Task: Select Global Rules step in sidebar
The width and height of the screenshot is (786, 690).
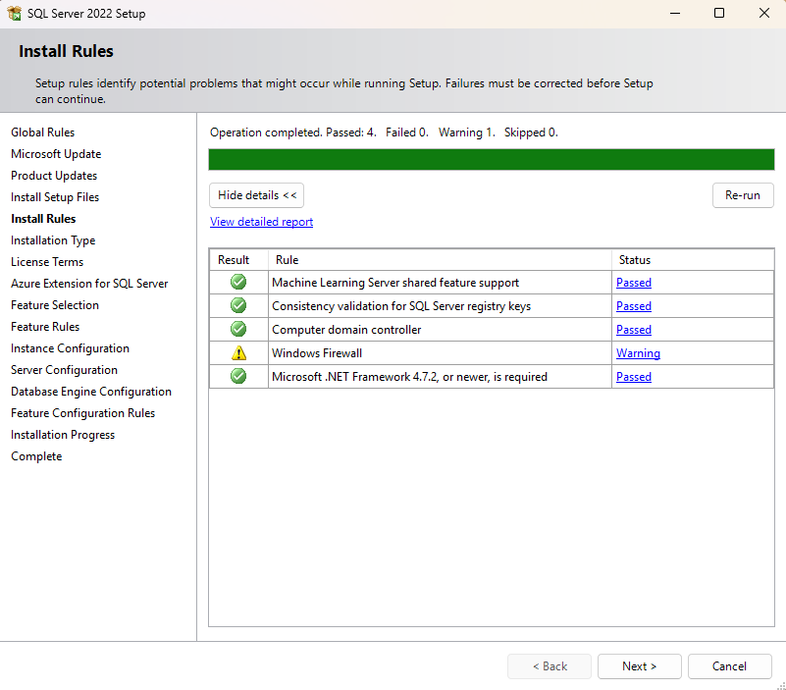Action: pyautogui.click(x=42, y=133)
